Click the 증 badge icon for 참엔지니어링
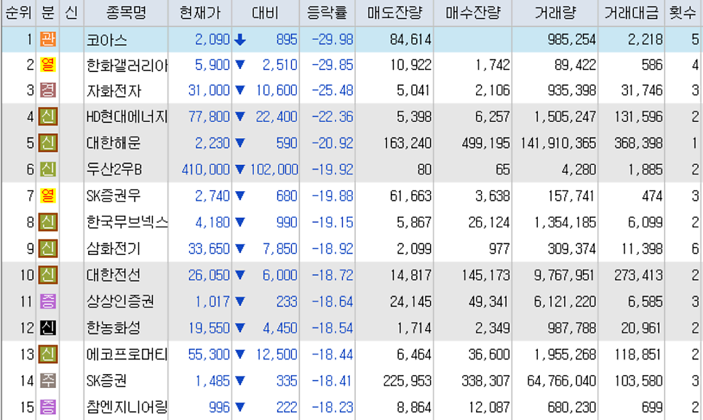 pyautogui.click(x=48, y=408)
